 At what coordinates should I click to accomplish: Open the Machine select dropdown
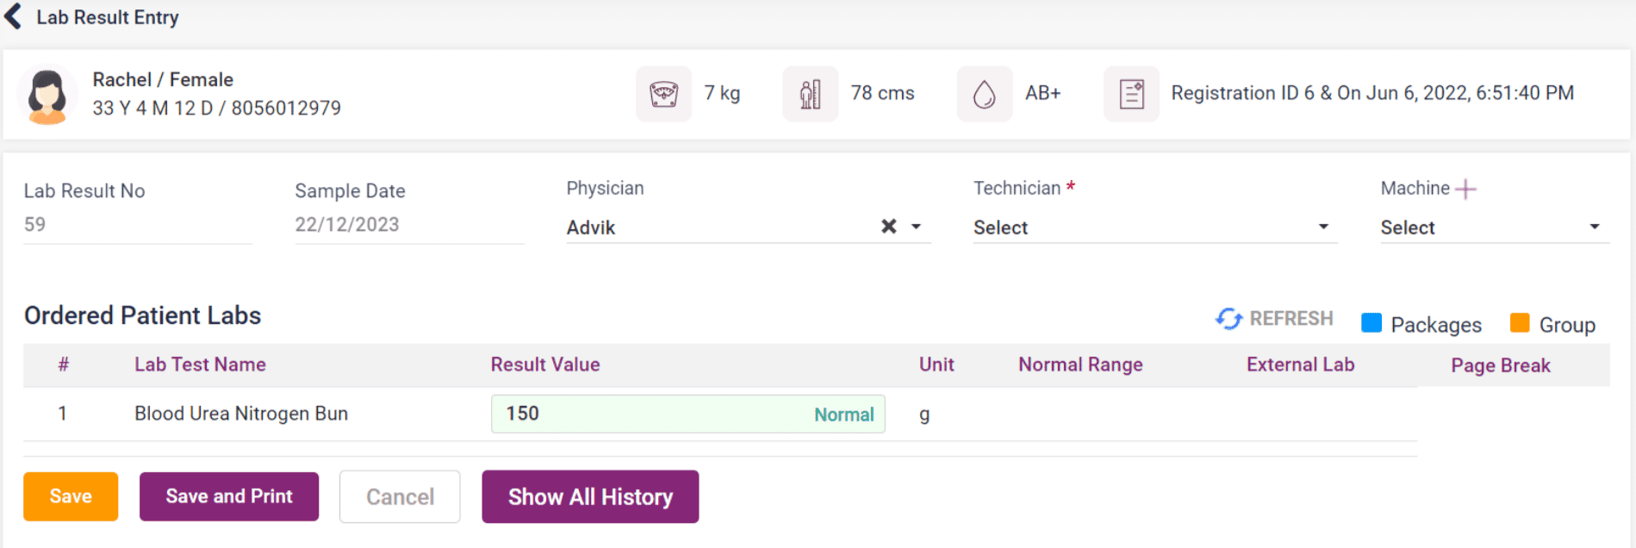click(1494, 227)
